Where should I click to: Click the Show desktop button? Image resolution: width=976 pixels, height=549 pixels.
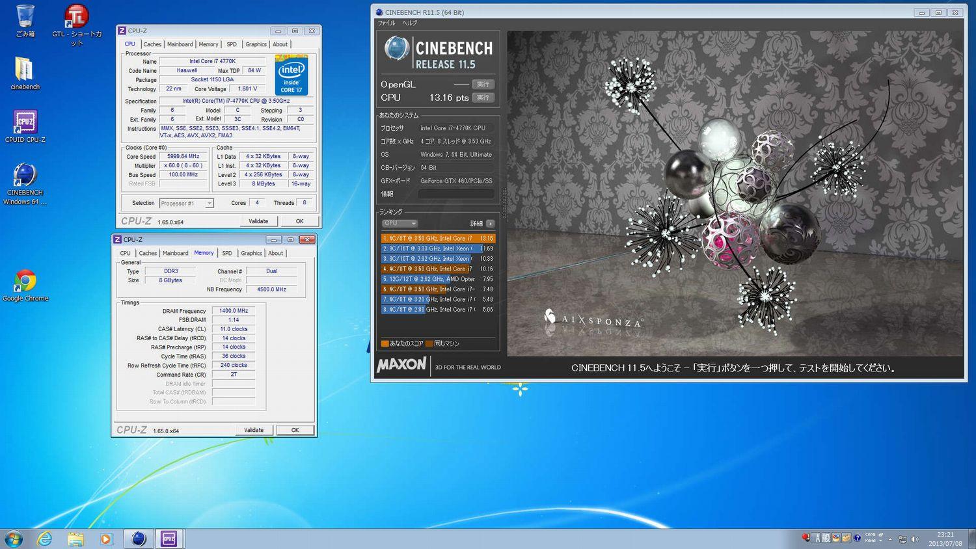(x=971, y=539)
